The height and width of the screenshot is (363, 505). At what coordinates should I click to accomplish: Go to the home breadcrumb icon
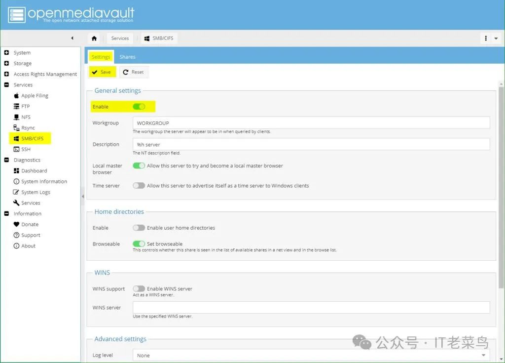pyautogui.click(x=94, y=39)
